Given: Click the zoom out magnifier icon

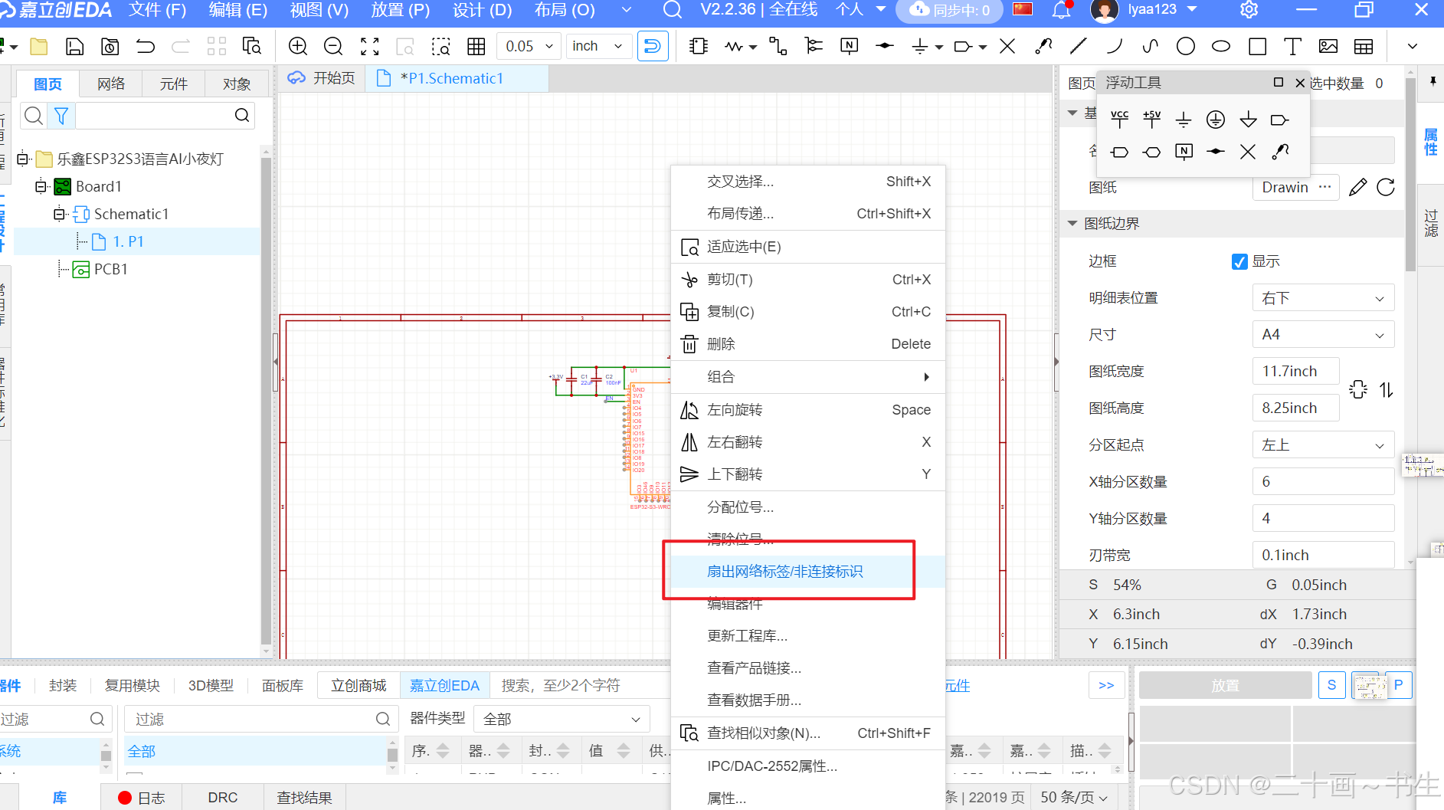Looking at the screenshot, I should tap(333, 47).
